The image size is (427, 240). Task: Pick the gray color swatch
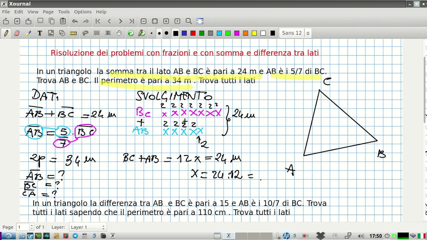210,33
